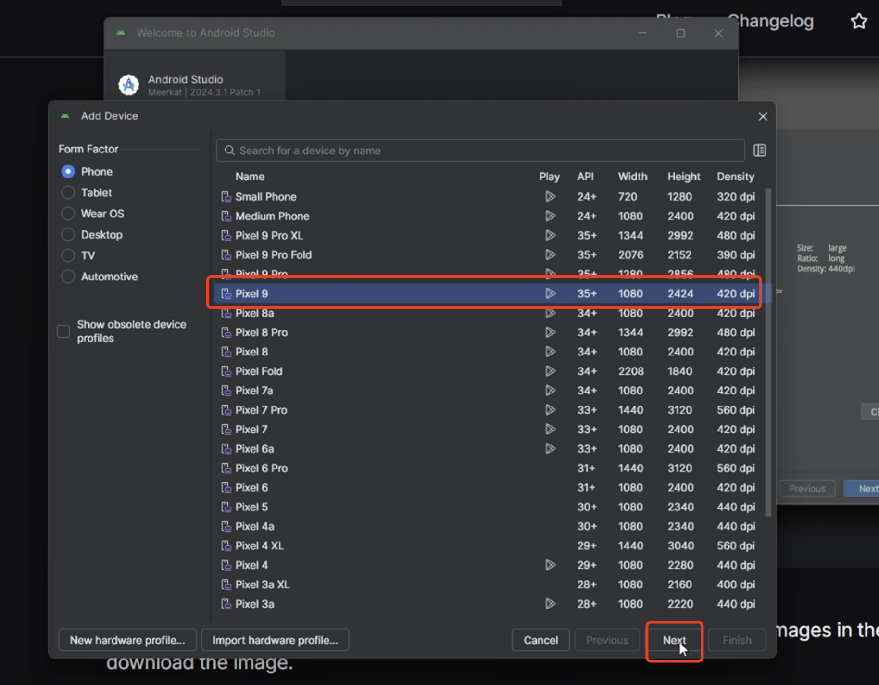879x685 pixels.
Task: Click the device name search field
Action: [480, 151]
